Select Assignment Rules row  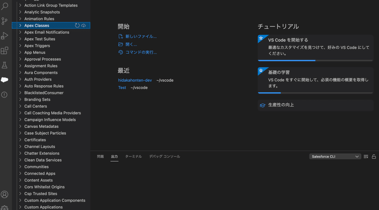pyautogui.click(x=51, y=66)
